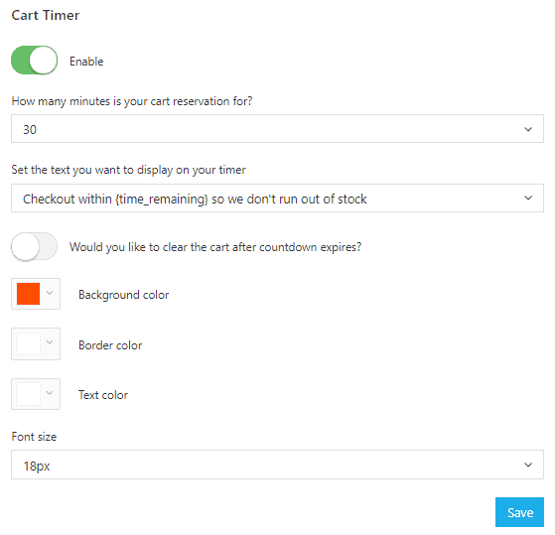Click the chevron on the minutes dropdown

(x=528, y=129)
